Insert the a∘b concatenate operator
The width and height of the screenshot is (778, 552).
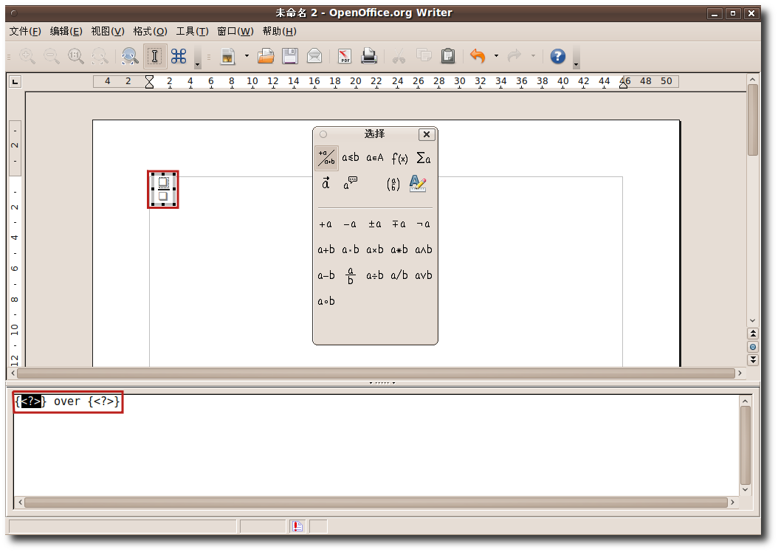326,301
